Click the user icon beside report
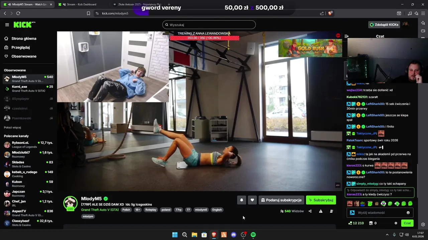The height and width of the screenshot is (240, 428). click(x=331, y=211)
